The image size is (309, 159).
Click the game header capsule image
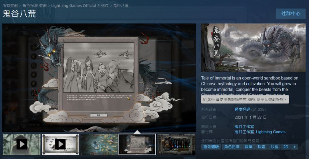click(253, 48)
